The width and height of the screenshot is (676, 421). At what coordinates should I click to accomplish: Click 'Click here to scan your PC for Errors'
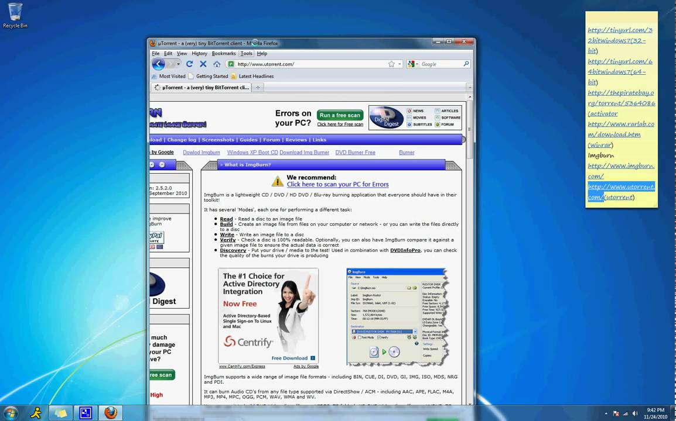tap(337, 184)
